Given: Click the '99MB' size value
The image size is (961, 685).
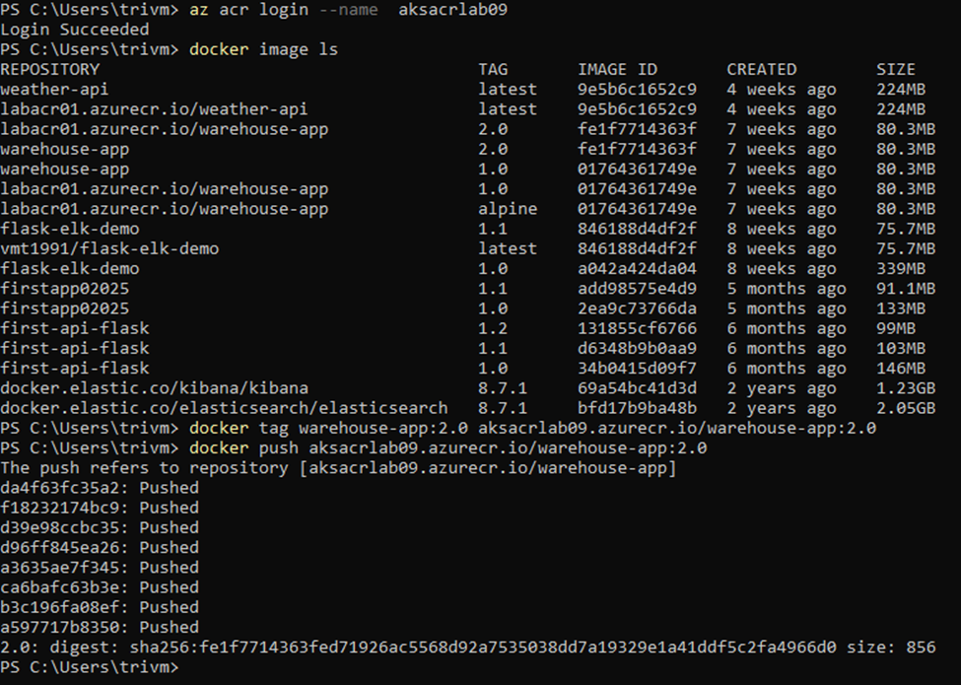Looking at the screenshot, I should tap(895, 328).
